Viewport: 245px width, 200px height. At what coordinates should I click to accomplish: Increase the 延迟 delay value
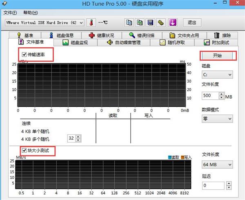229,183
